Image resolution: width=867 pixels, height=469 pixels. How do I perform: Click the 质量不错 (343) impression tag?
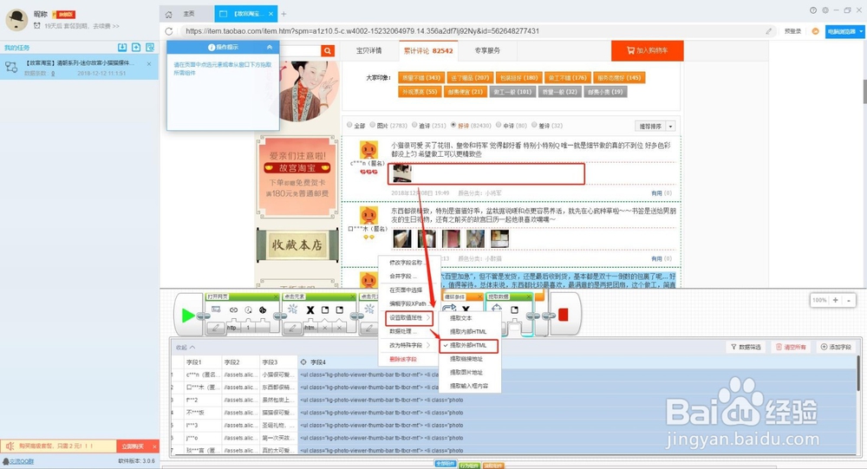(420, 78)
